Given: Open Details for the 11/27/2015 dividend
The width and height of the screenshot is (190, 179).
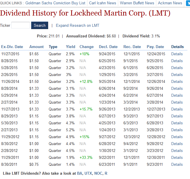Looking at the screenshot, I should point(177,54).
